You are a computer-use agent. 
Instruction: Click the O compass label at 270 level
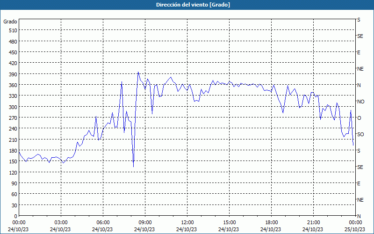[x=359, y=118]
